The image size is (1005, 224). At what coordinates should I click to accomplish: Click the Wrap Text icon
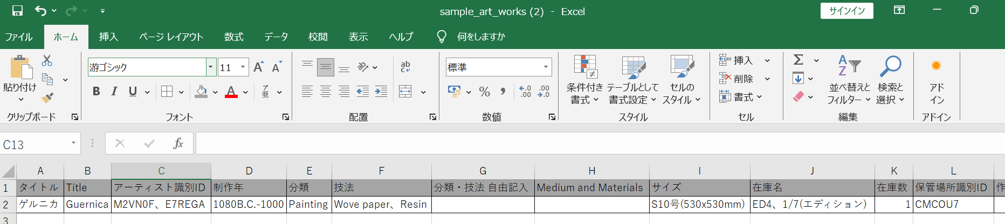(405, 67)
